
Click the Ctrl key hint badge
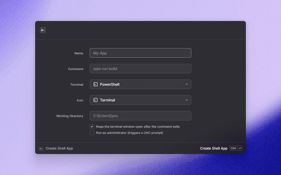(233, 148)
